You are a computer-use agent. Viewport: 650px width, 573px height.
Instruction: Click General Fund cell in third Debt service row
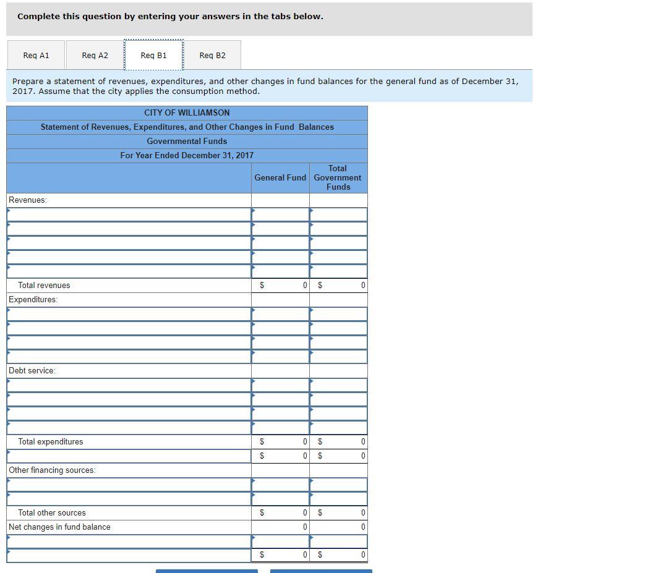281,414
